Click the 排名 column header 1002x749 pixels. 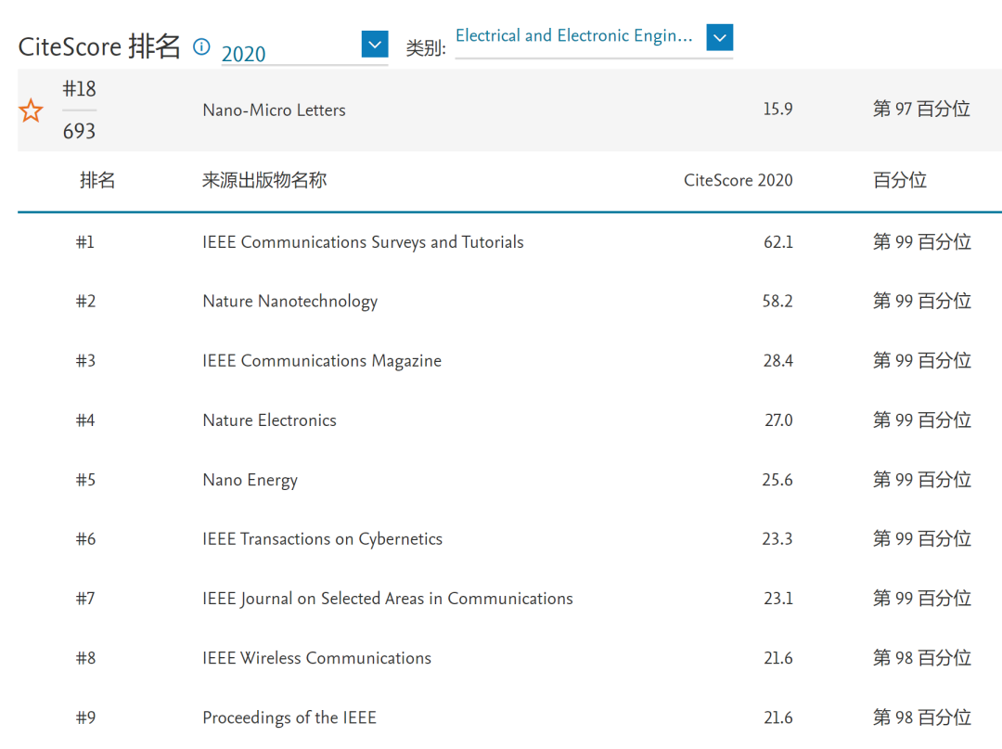pos(97,180)
